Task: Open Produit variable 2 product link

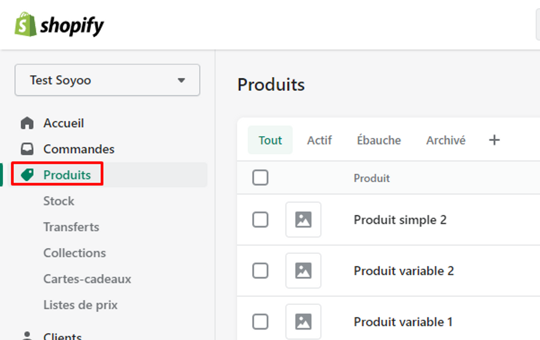Action: (404, 271)
